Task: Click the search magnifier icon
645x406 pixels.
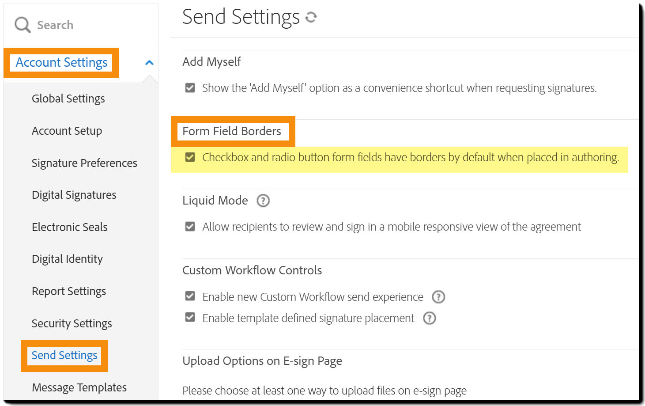Action: click(x=22, y=25)
